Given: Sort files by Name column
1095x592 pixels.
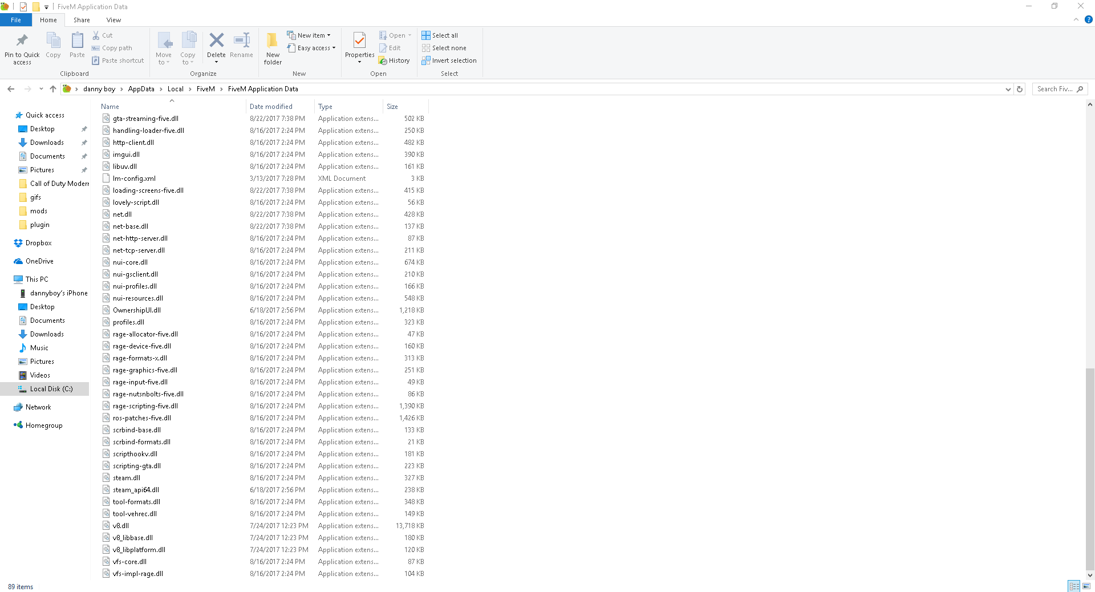Looking at the screenshot, I should click(x=172, y=107).
